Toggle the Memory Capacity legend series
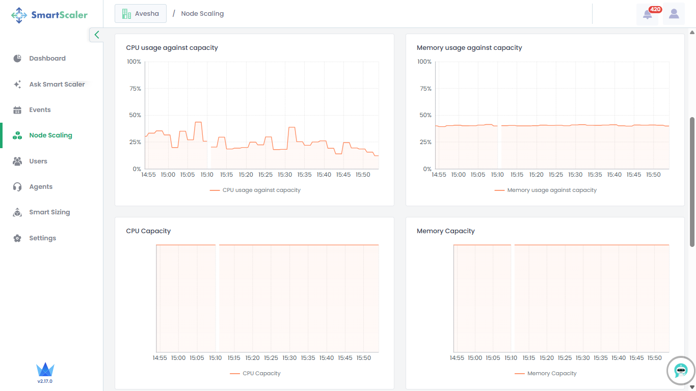The height and width of the screenshot is (391, 696). [546, 374]
